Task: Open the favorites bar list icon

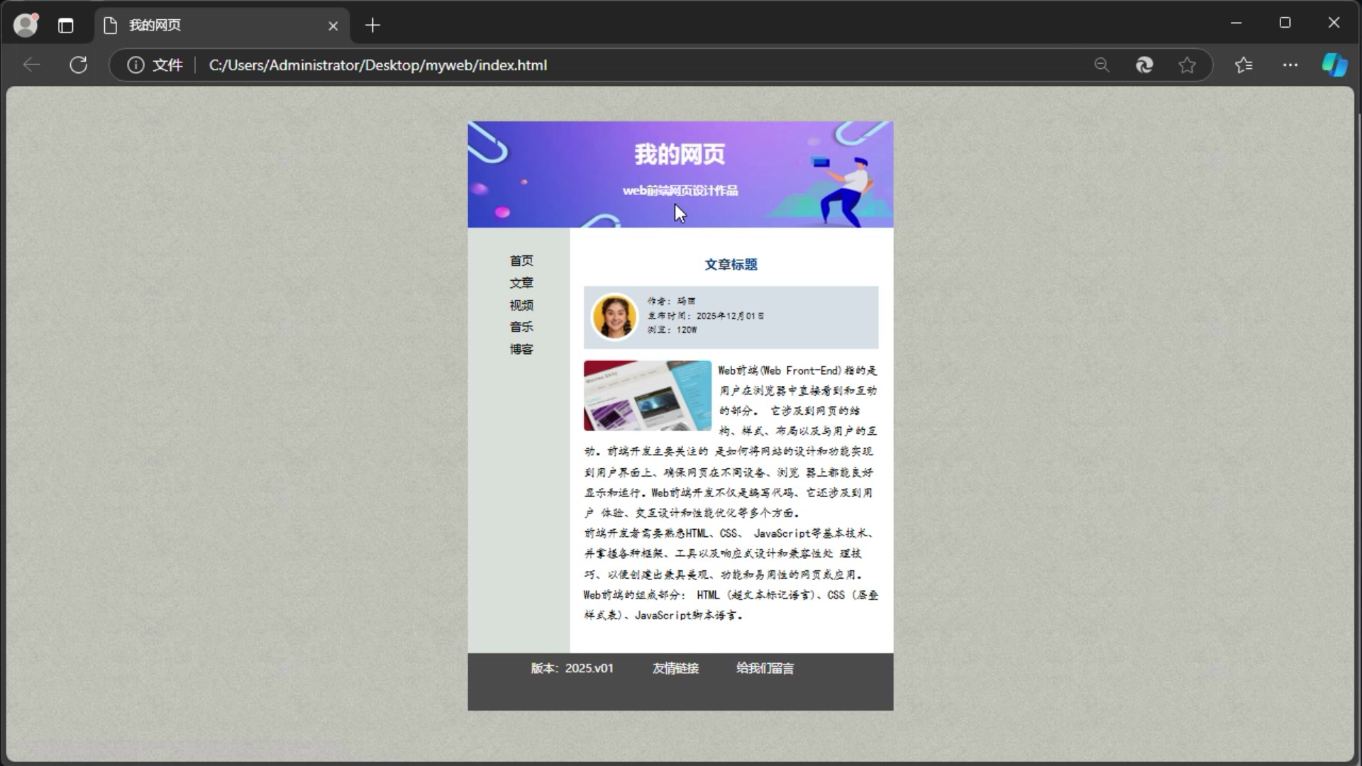Action: [1244, 65]
